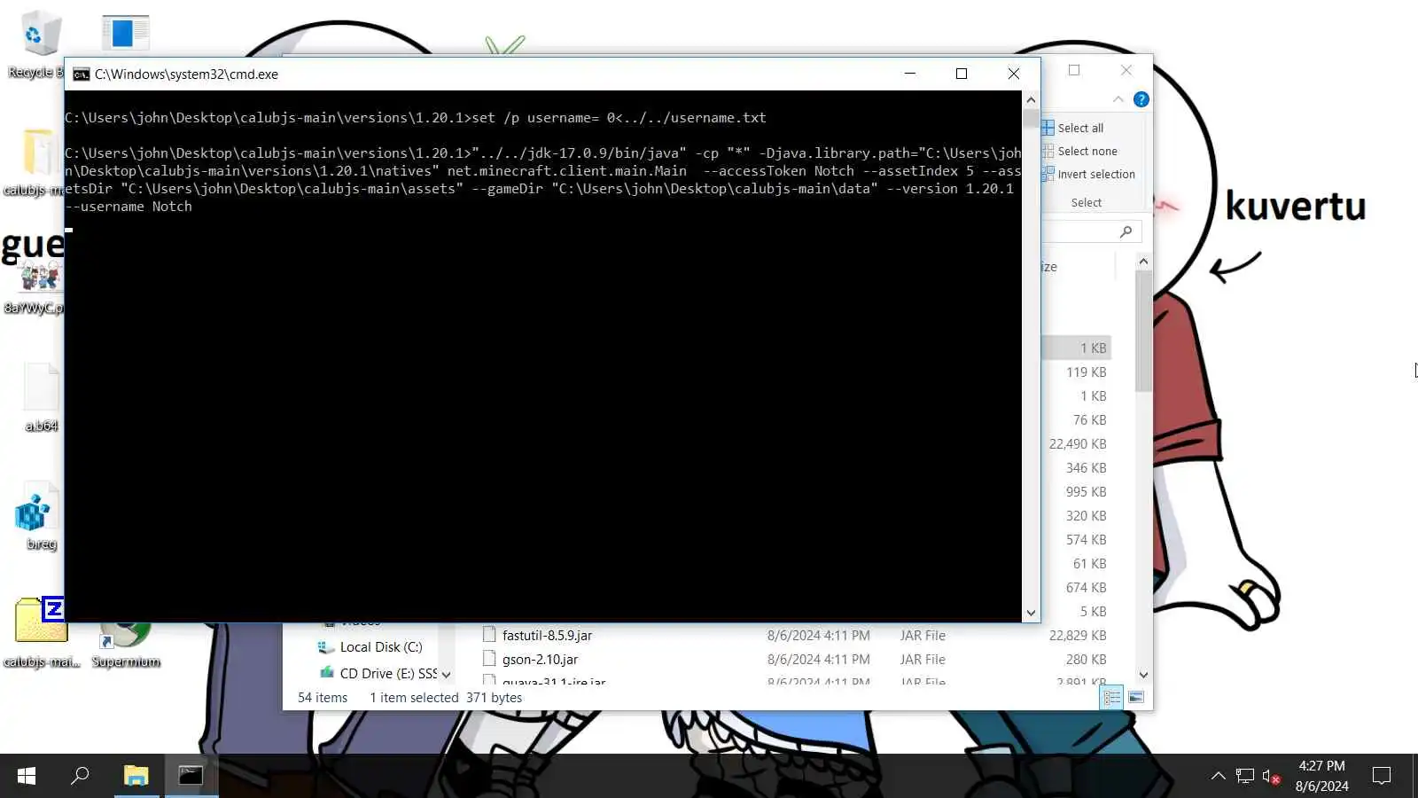Open the a.b64 file on desktop
Image resolution: width=1418 pixels, height=798 pixels.
click(41, 397)
